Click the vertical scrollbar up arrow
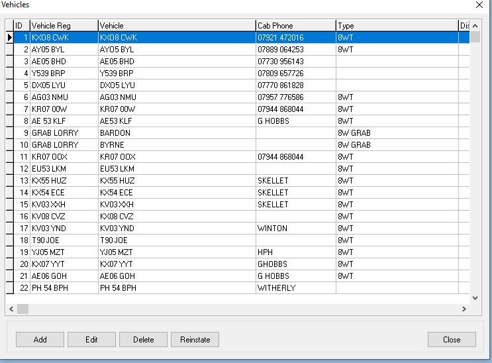 [x=475, y=26]
